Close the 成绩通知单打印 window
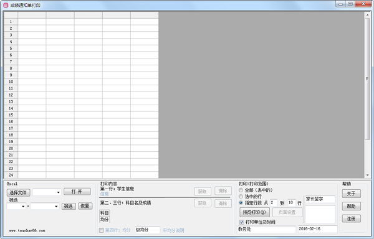The height and width of the screenshot is (239, 374). point(363,4)
